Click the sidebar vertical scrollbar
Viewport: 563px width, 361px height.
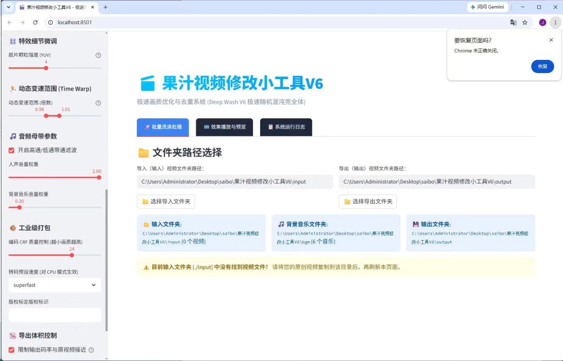(106, 260)
